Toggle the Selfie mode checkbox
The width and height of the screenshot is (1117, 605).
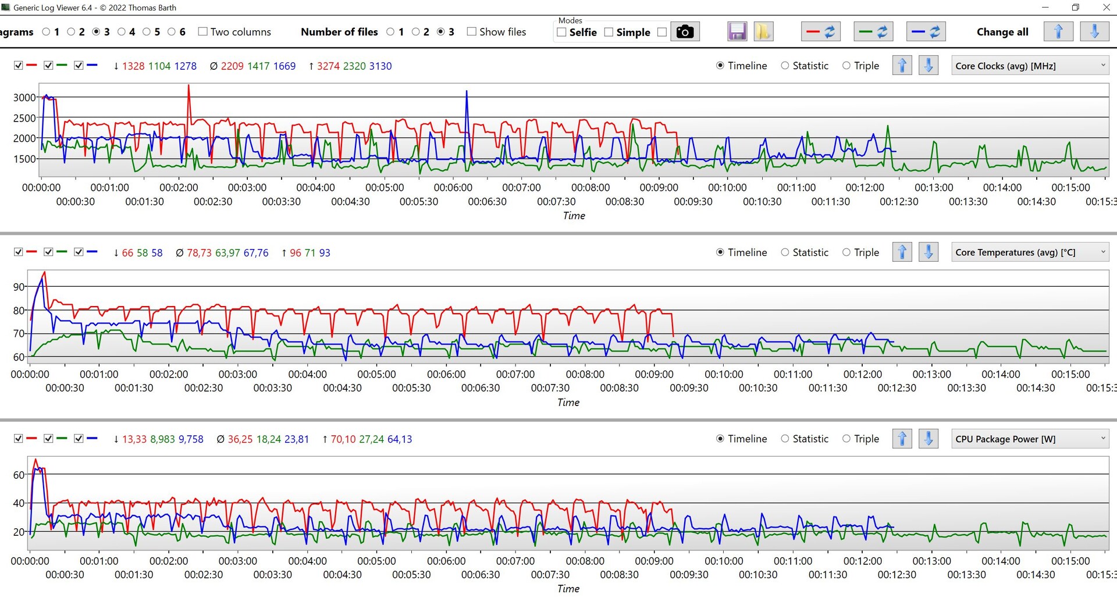561,33
